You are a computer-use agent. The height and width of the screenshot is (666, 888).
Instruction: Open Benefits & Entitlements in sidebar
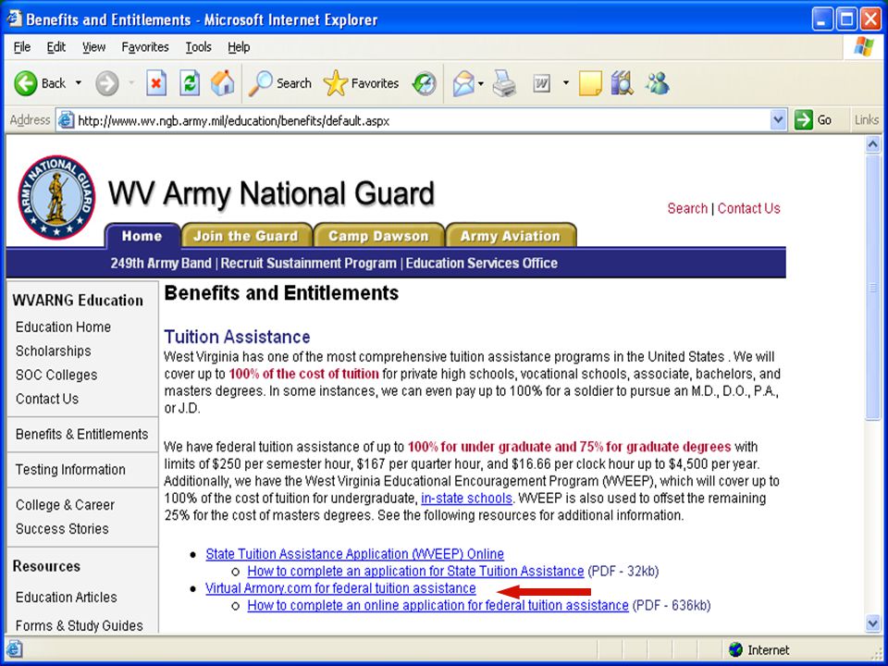point(82,435)
